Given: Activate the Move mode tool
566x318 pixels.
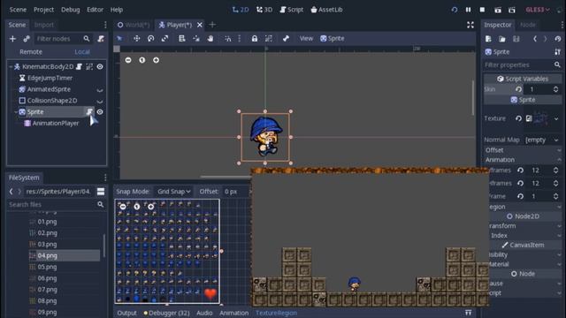Looking at the screenshot, I should [136, 39].
